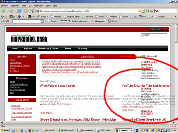Click Spelling controleren in Google toolbar

[79, 21]
